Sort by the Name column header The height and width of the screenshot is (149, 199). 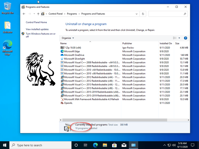click(90, 43)
